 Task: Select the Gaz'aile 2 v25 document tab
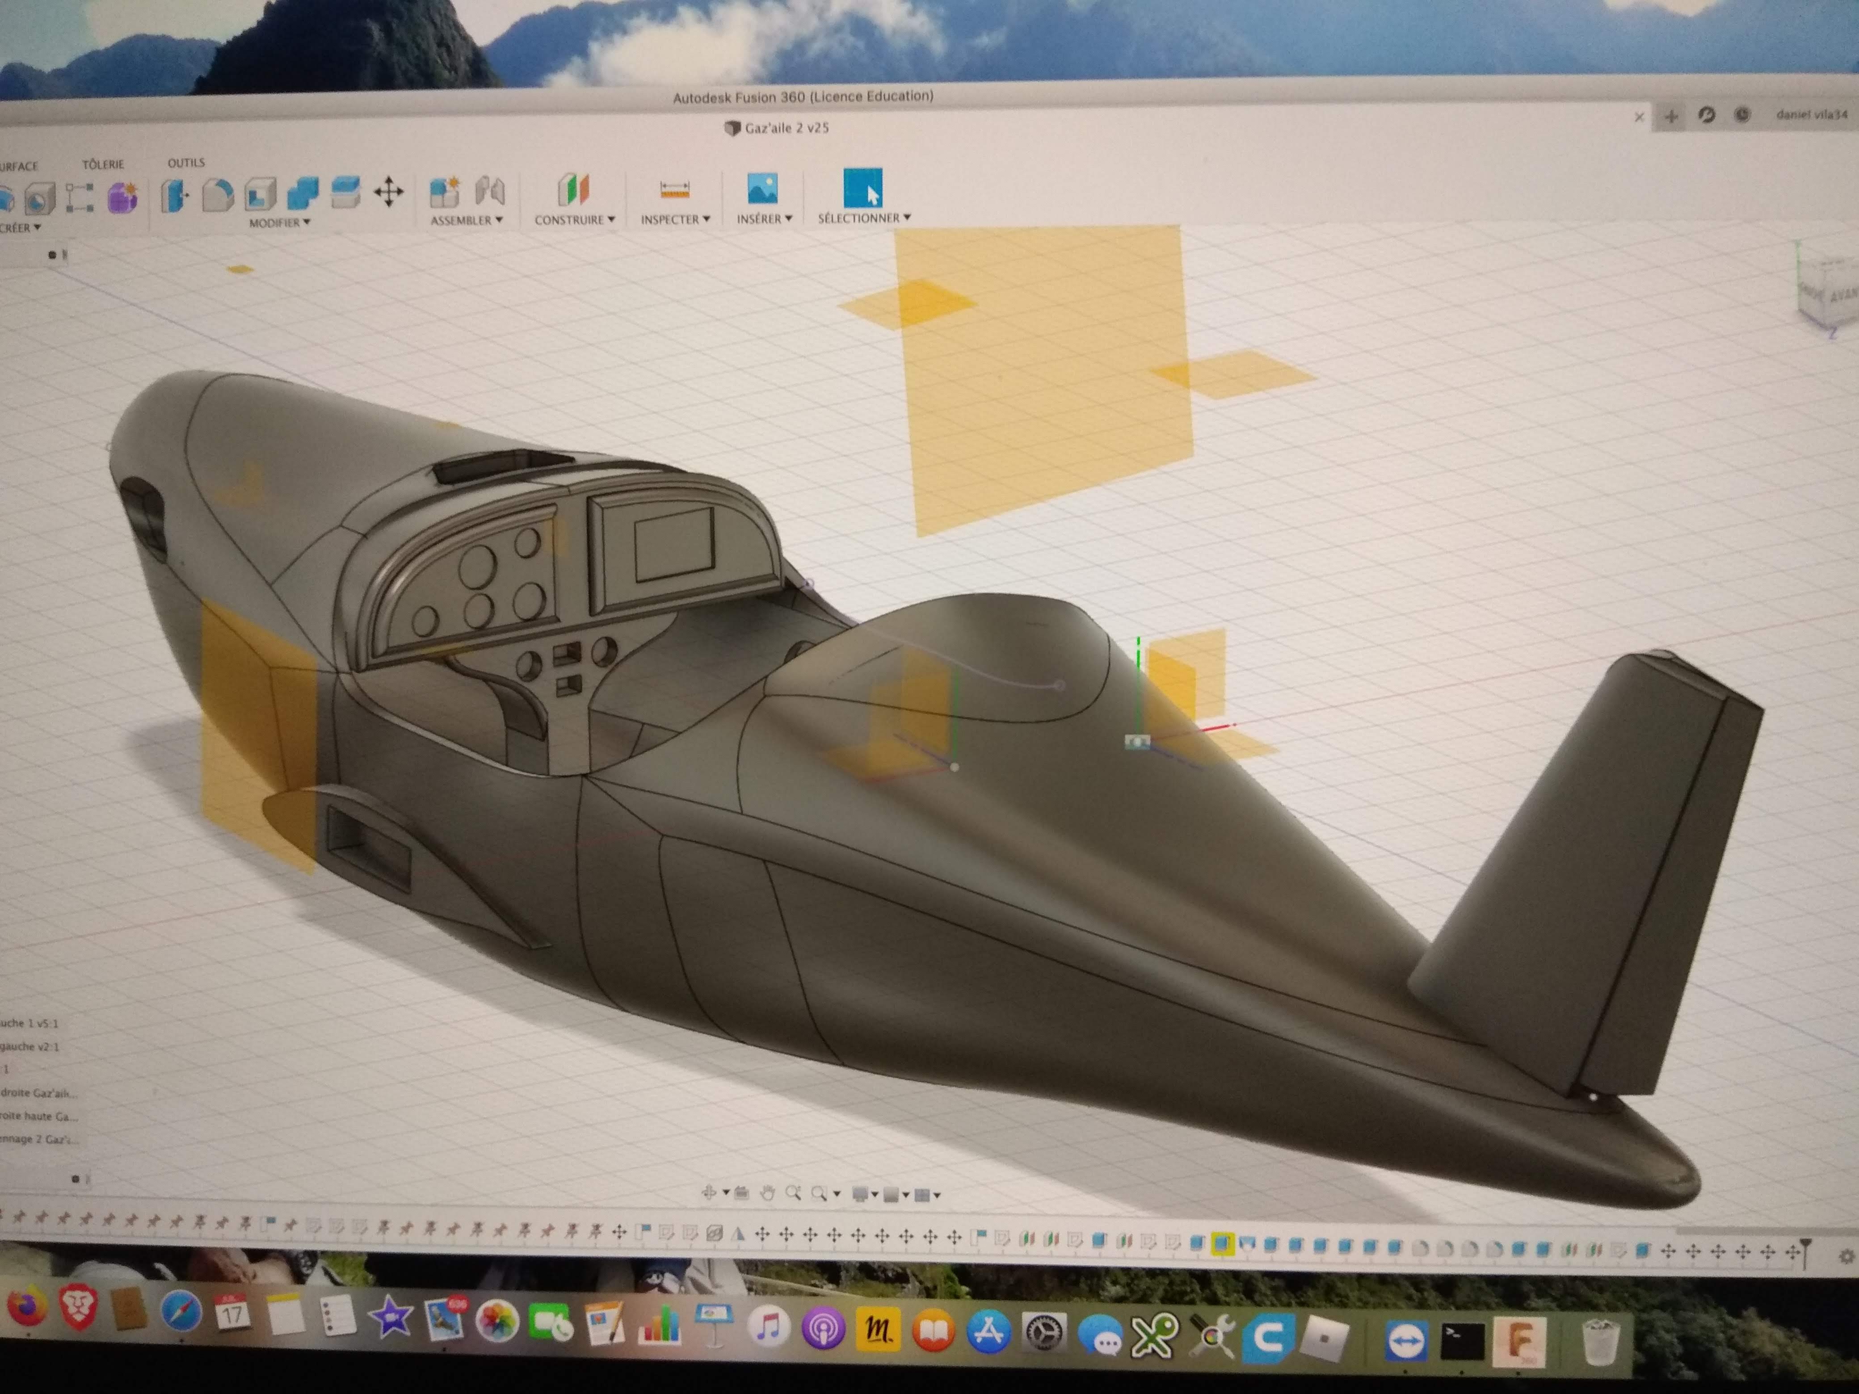pos(778,128)
